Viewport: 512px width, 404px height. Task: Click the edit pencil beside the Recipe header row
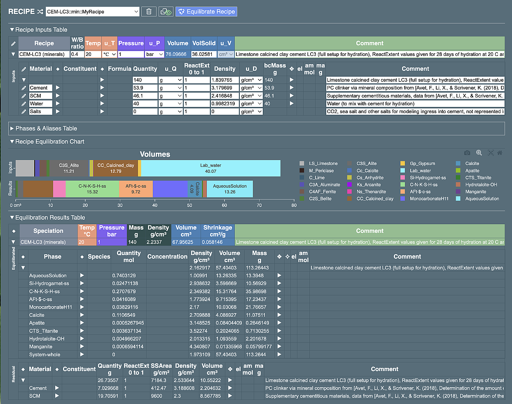13,43
